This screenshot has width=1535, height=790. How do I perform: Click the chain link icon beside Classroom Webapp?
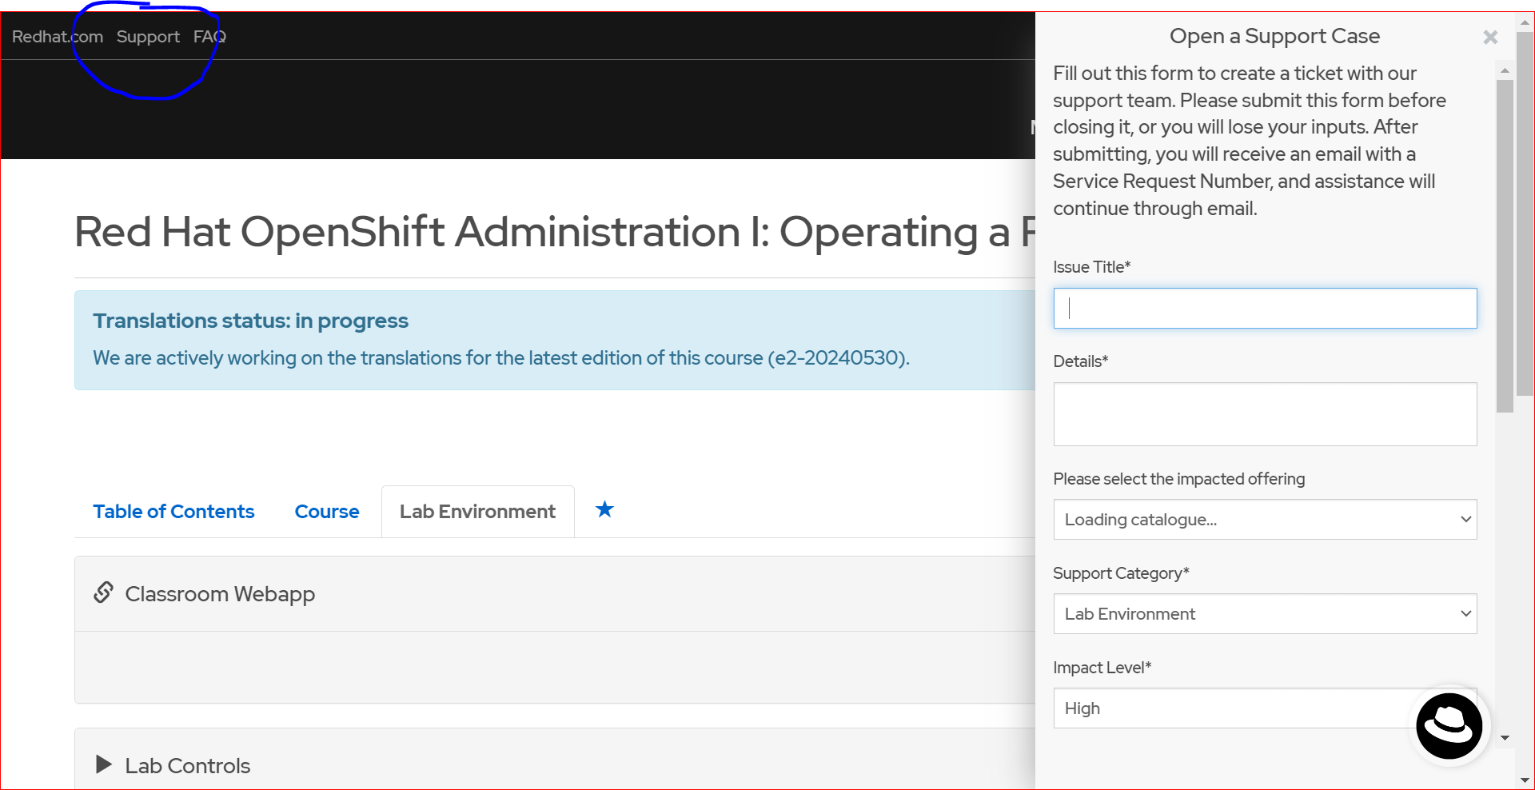pyautogui.click(x=104, y=592)
